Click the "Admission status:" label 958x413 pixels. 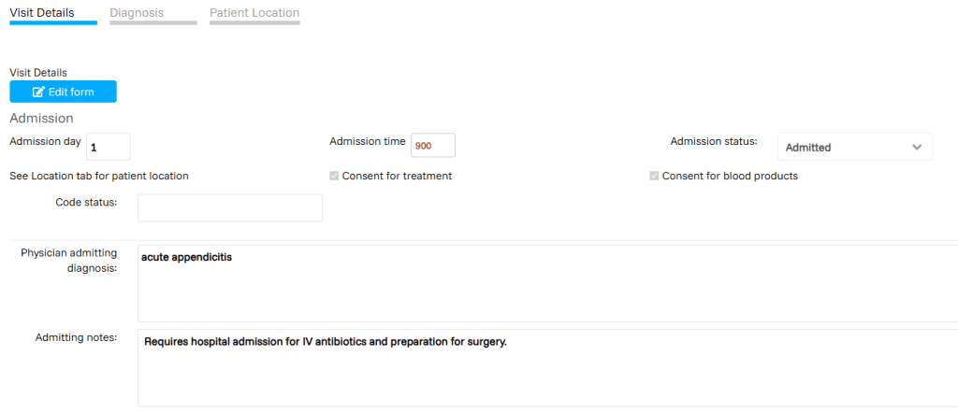coord(714,142)
